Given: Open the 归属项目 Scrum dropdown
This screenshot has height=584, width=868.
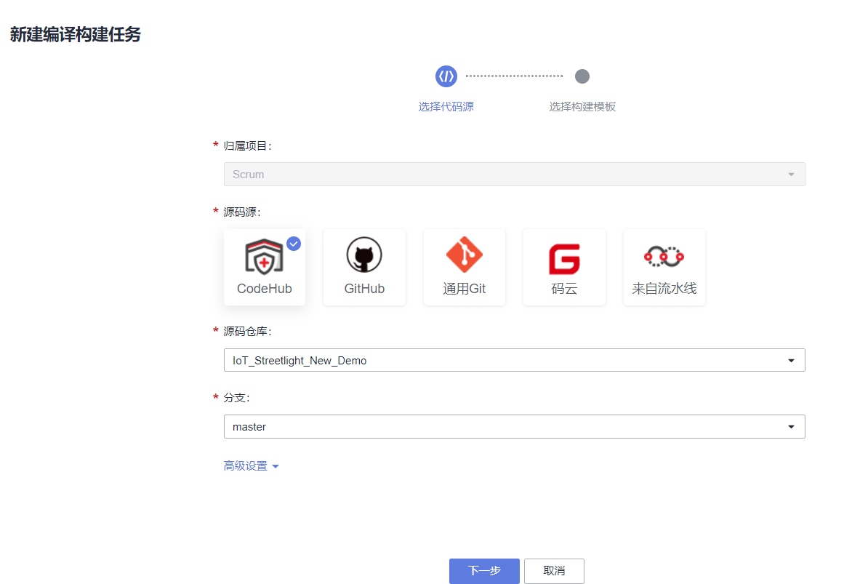Looking at the screenshot, I should pyautogui.click(x=514, y=175).
